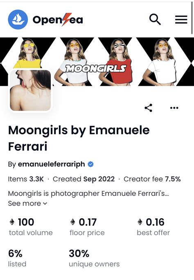The image size is (194, 280).
Task: Click the red shirt girl in the banner
Action: pos(119,62)
